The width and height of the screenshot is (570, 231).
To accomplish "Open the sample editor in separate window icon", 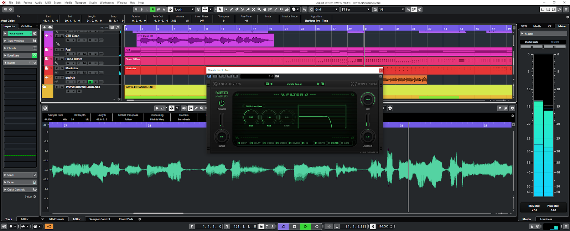I will tap(500, 108).
